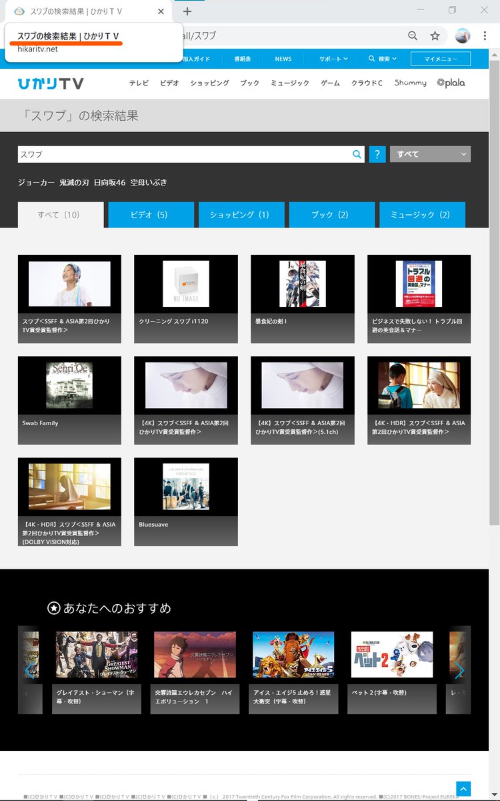
Task: Click suggested keyword 鬼滅の刃
Action: pyautogui.click(x=74, y=182)
